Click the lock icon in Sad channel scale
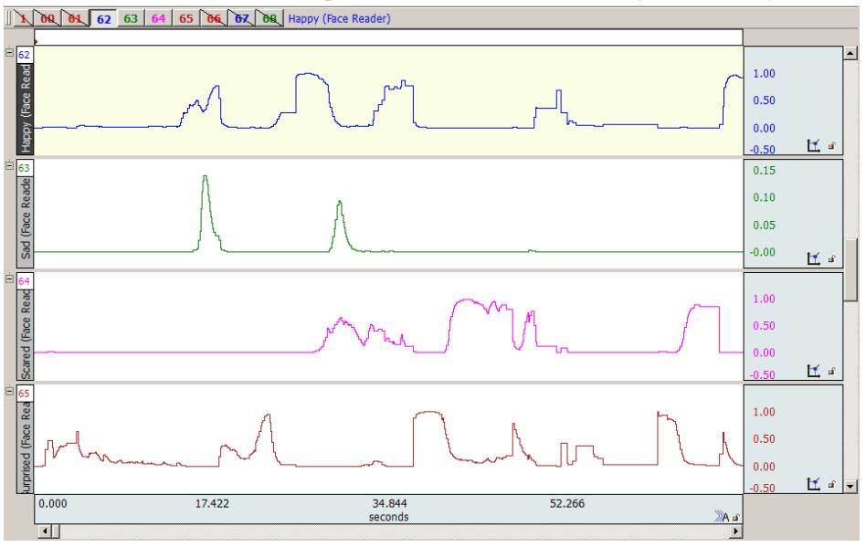Screen dimensions: 866x547 pos(829,258)
